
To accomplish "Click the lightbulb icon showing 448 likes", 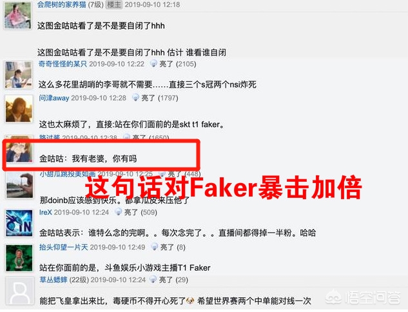I will point(162,173).
